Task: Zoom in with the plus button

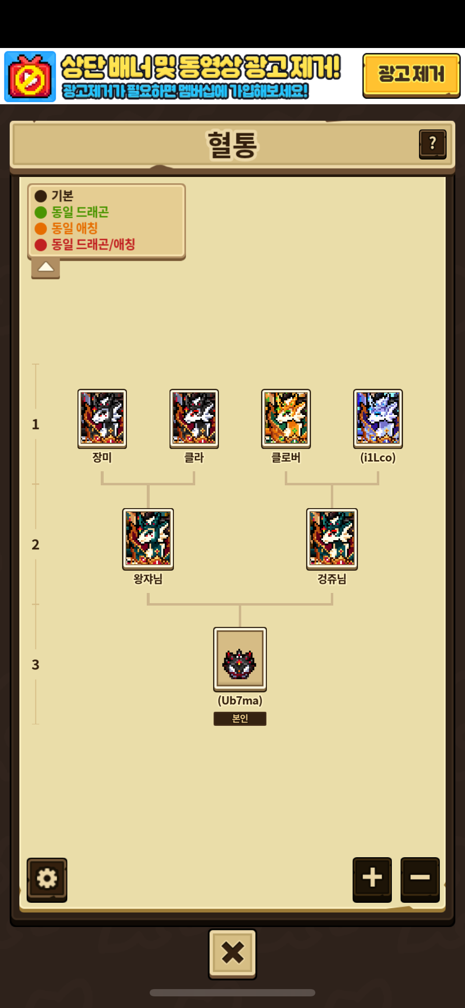Action: tap(372, 878)
